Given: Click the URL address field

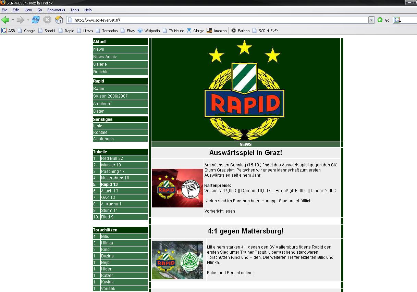Looking at the screenshot, I should tap(218, 20).
